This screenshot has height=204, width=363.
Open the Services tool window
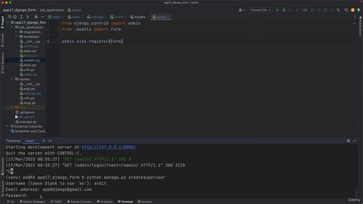[x=145, y=202]
